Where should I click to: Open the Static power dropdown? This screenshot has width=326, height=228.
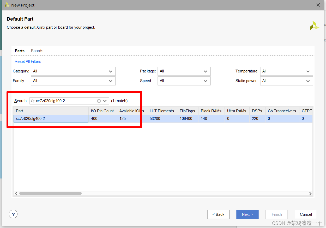click(x=287, y=81)
